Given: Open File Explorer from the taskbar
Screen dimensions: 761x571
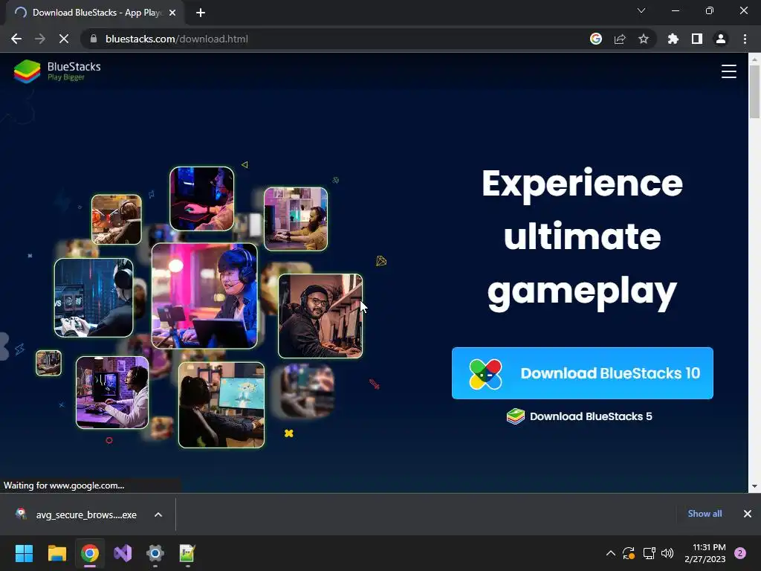Looking at the screenshot, I should coord(56,553).
